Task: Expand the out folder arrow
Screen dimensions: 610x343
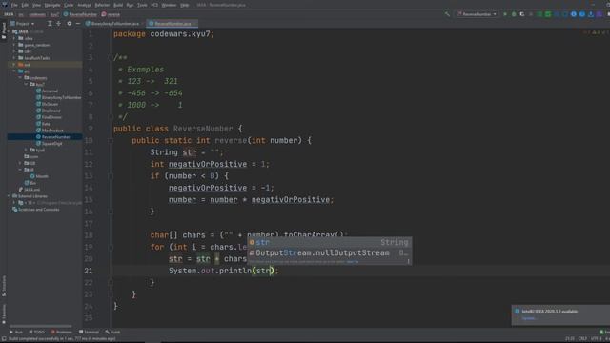Action: tap(14, 65)
